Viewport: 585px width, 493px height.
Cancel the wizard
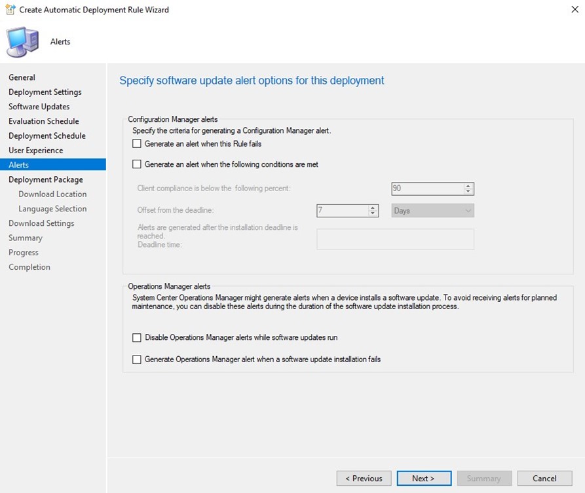click(x=544, y=478)
